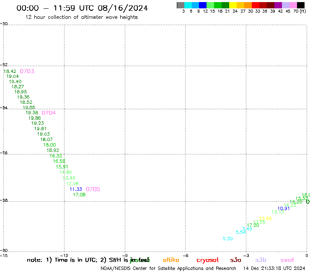Screen dimensions: 310x272
Task: Select the black swatch in the color bar
Action: tap(300, 5)
